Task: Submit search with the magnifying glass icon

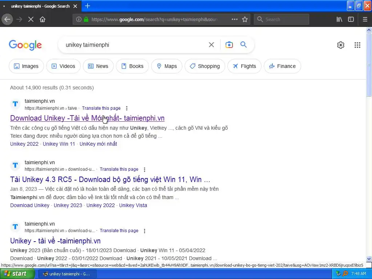Action: click(243, 44)
